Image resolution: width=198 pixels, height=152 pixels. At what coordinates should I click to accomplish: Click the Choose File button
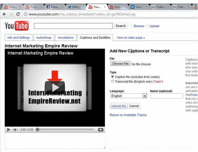120,64
